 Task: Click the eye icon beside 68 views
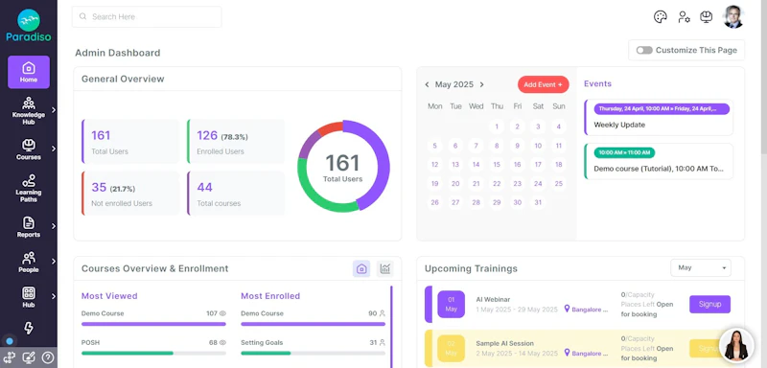coord(222,342)
